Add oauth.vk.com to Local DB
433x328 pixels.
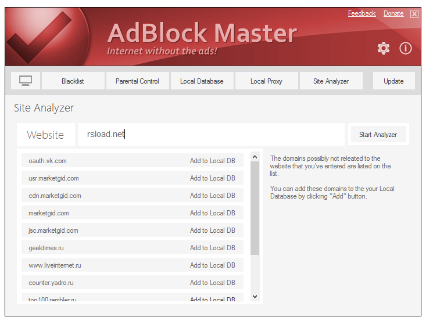pos(212,161)
